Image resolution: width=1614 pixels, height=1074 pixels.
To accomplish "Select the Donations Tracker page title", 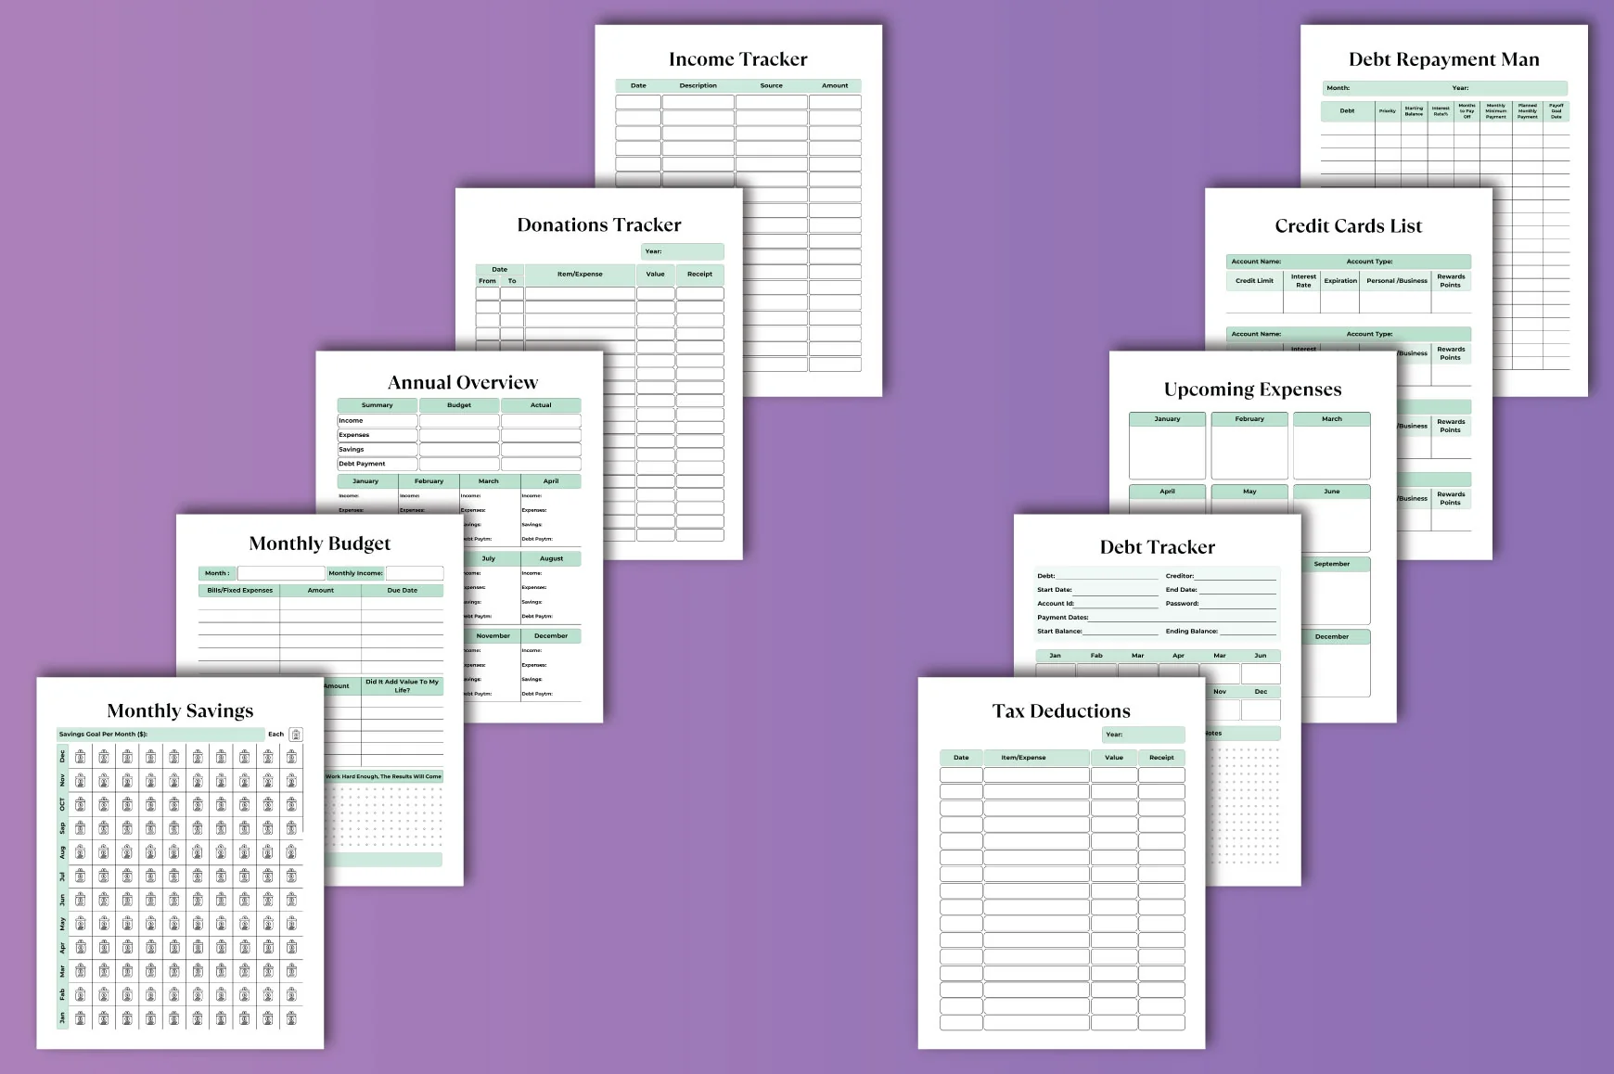I will pos(598,224).
